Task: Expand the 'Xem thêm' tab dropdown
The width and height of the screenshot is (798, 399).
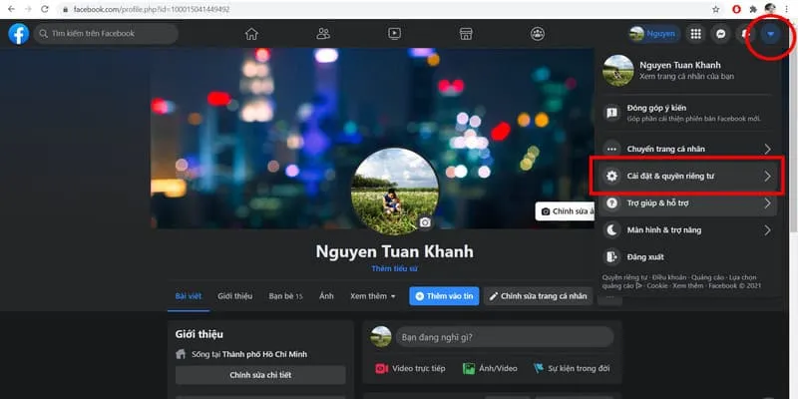Action: [373, 296]
